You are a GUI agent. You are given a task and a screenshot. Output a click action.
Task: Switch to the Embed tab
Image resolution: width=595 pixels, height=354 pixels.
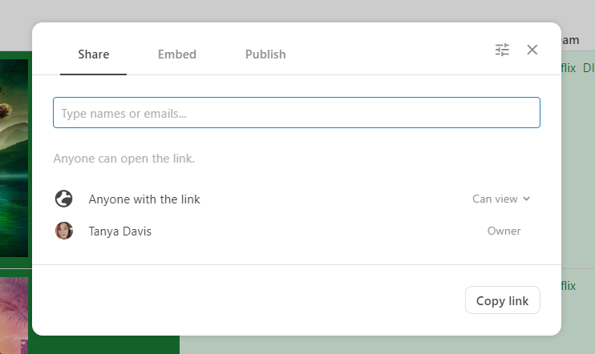point(176,54)
